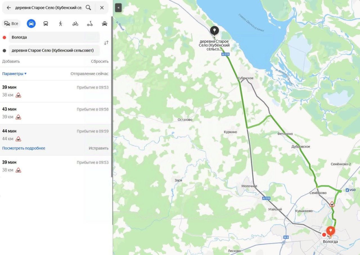Swap origin and destination arrows
The width and height of the screenshot is (360, 255).
coord(106,43)
